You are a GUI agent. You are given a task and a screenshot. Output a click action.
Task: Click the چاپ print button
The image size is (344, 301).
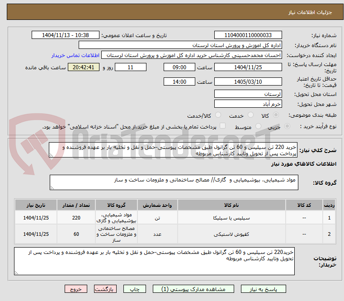click(x=135, y=289)
